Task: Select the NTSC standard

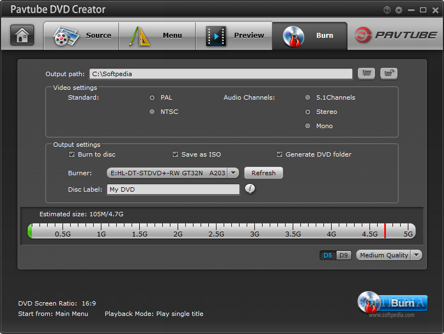Action: [152, 112]
